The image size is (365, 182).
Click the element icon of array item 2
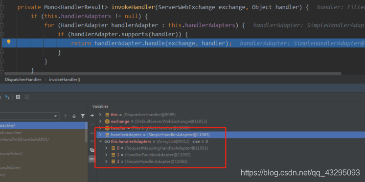(113, 162)
